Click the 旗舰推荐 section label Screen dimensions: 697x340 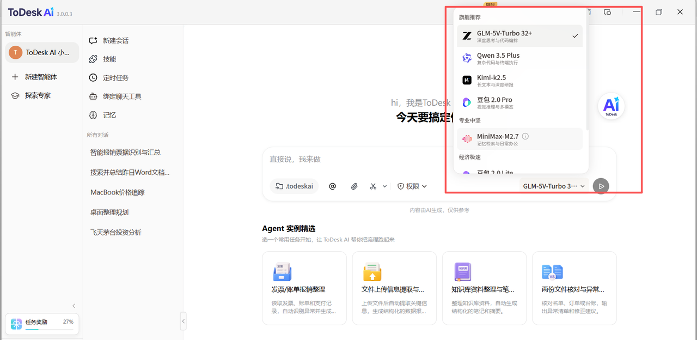click(470, 17)
